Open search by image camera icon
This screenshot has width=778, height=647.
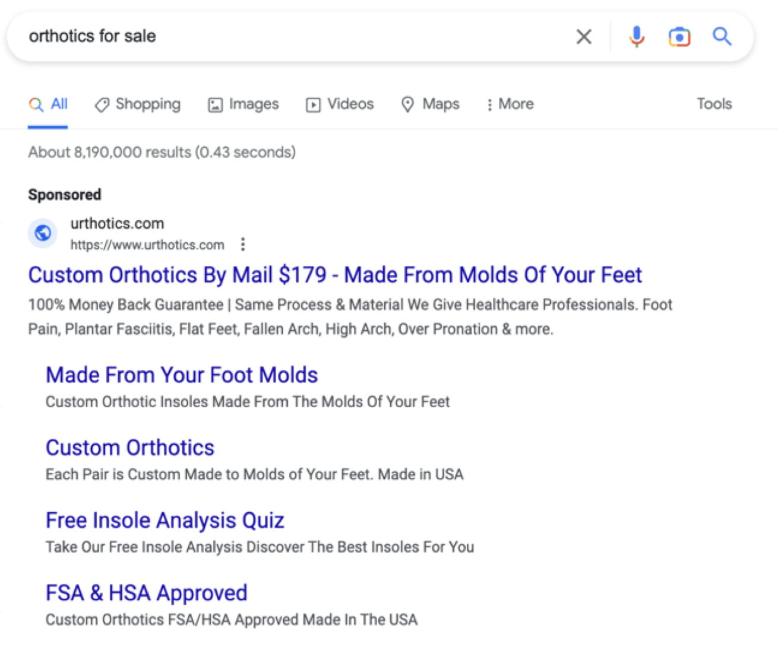[x=679, y=37]
